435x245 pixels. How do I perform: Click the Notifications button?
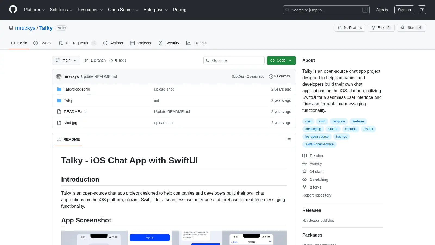coord(350,28)
